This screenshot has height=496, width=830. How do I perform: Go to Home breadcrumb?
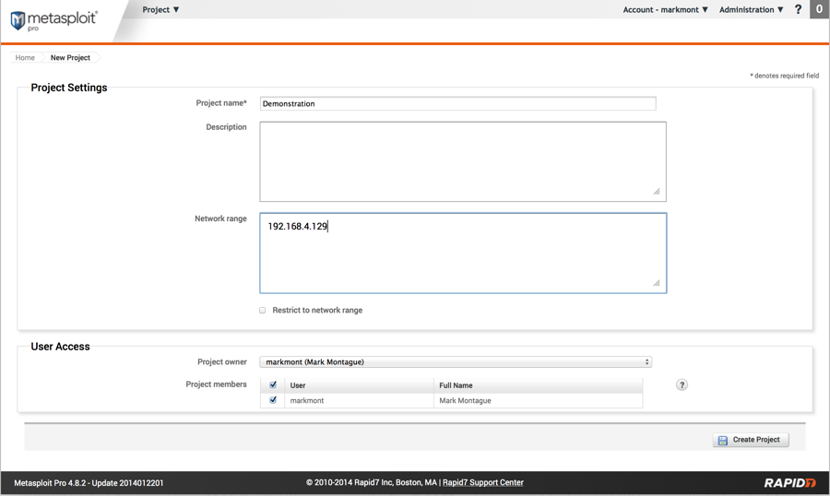(x=25, y=58)
